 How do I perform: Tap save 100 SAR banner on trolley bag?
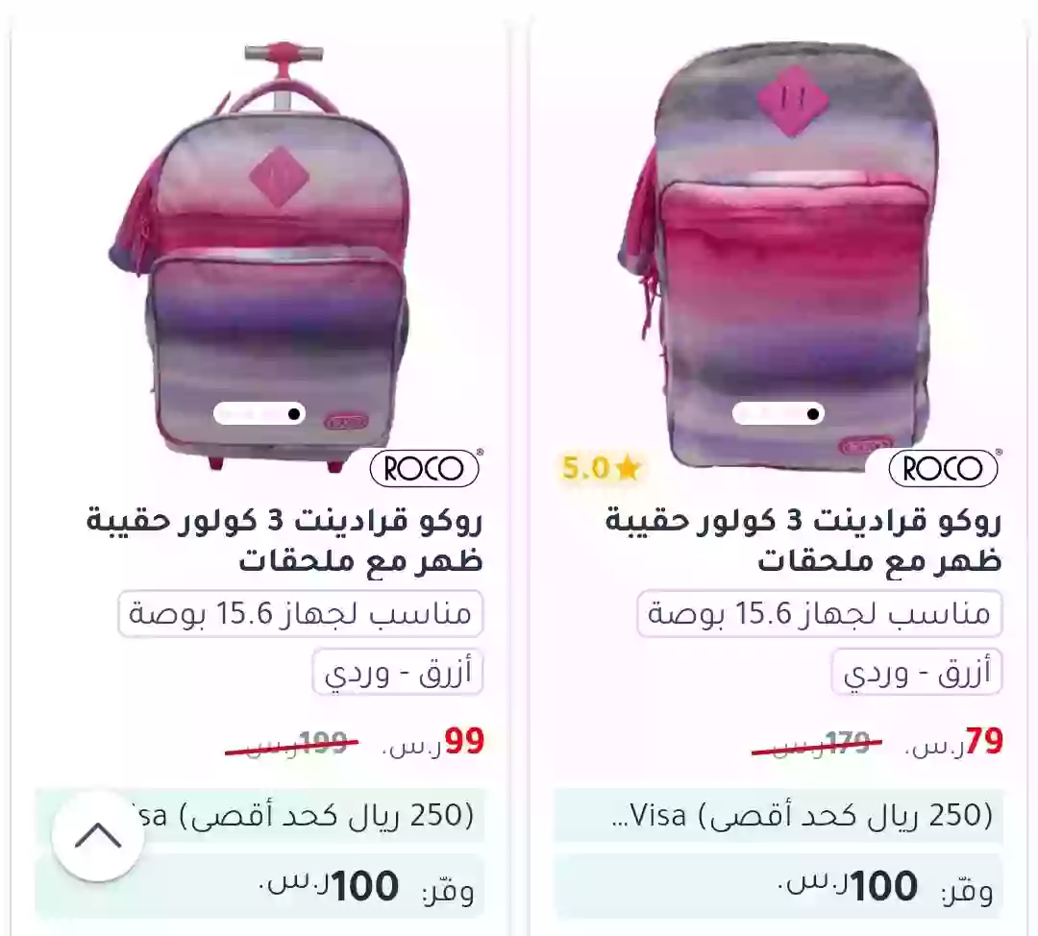(x=260, y=887)
